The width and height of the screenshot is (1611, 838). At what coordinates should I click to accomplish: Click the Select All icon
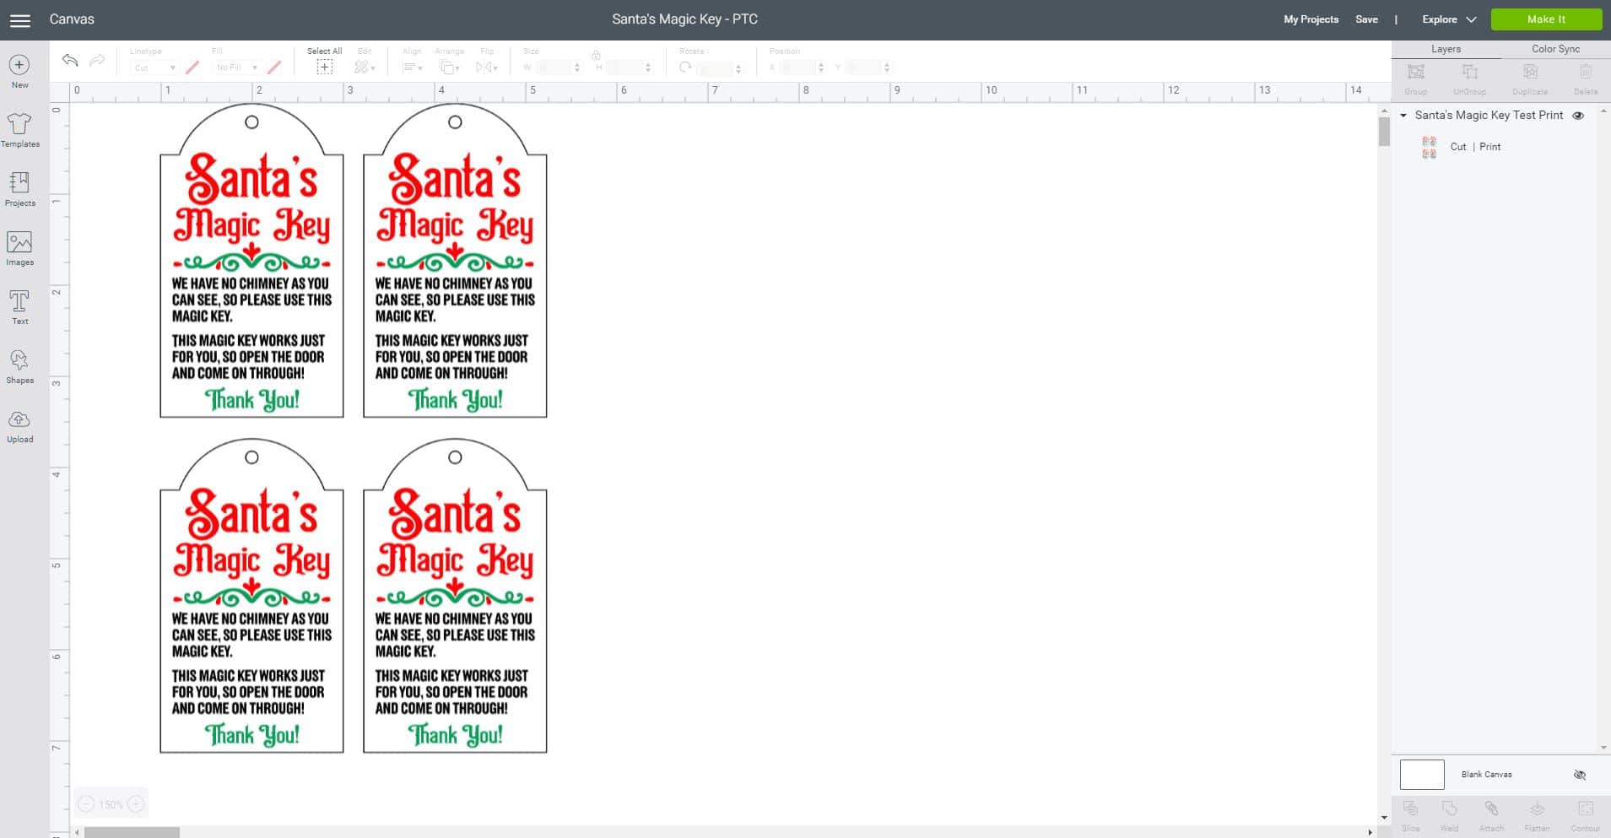coord(324,67)
